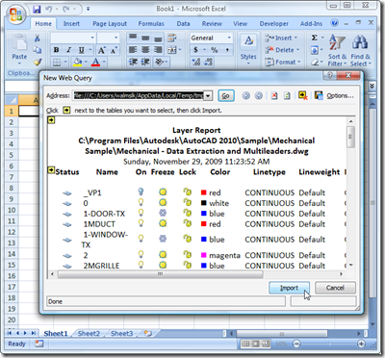This screenshot has height=358, width=385.
Task: Open the font size dropdown
Action: (116, 38)
